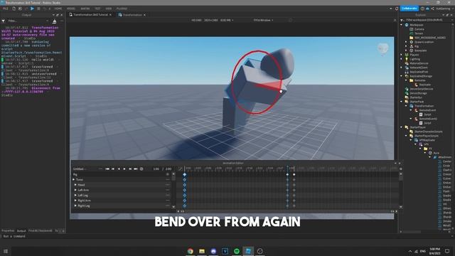Play the animation forward in Animation Editor
The width and height of the screenshot is (455, 256).
(124, 169)
